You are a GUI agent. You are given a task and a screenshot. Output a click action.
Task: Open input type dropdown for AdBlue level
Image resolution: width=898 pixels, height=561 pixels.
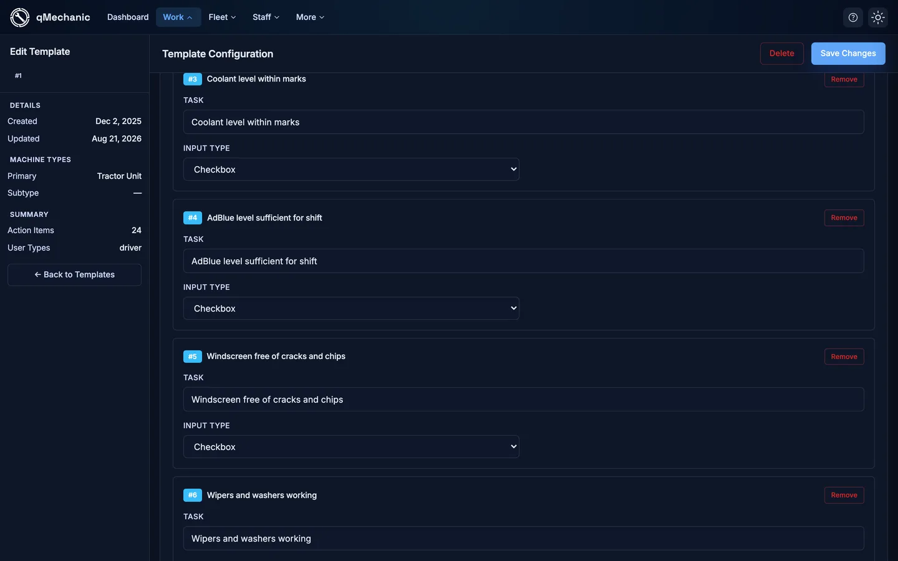coord(351,309)
